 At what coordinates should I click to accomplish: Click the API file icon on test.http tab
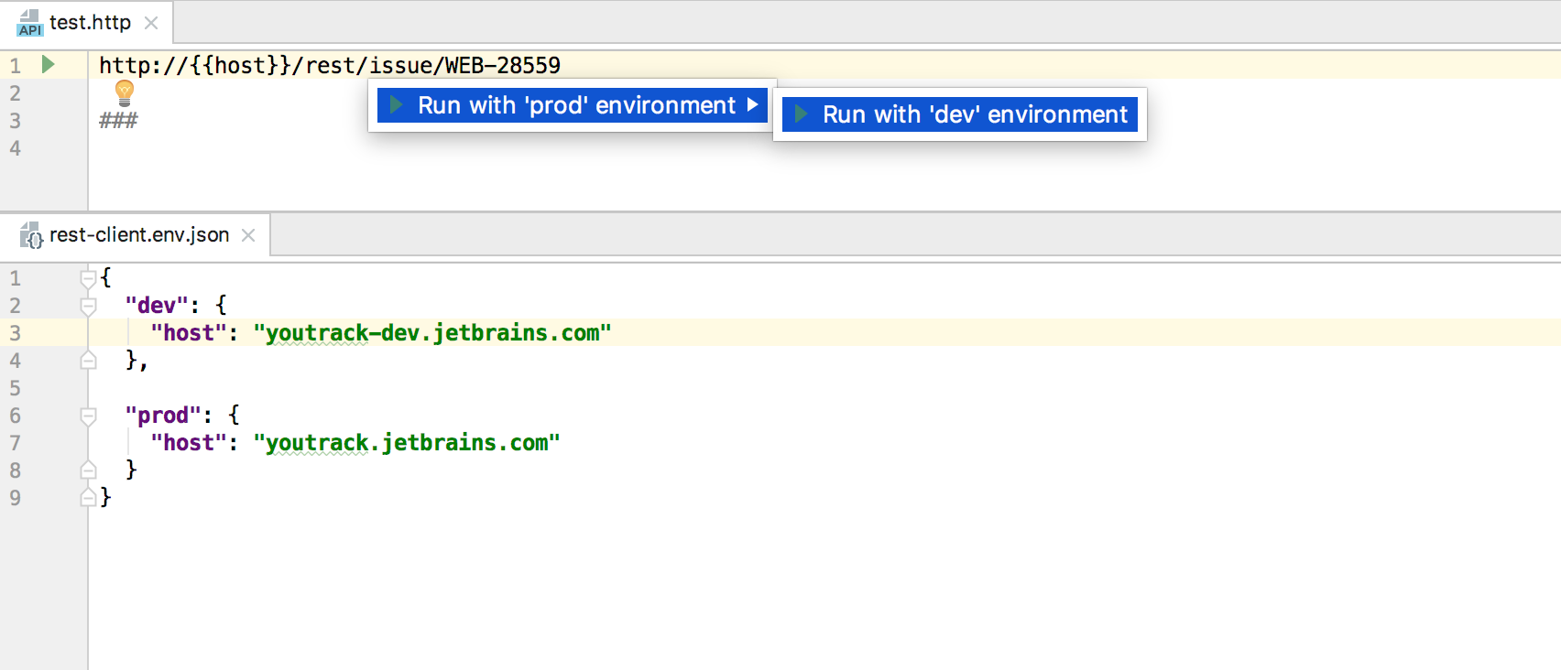coord(29,23)
